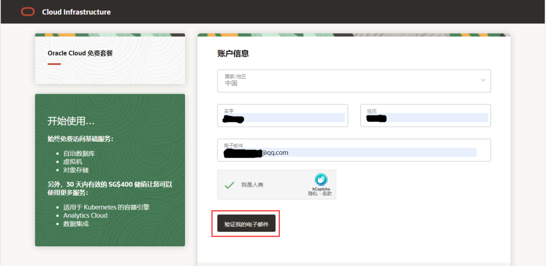The image size is (546, 266).
Task: Select the 开始使用… heading text
Action: coord(71,121)
